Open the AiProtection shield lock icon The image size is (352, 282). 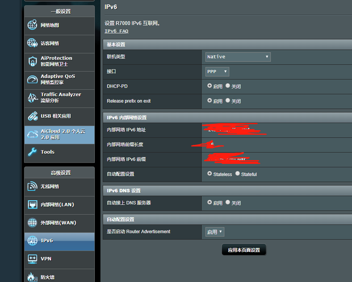click(32, 61)
